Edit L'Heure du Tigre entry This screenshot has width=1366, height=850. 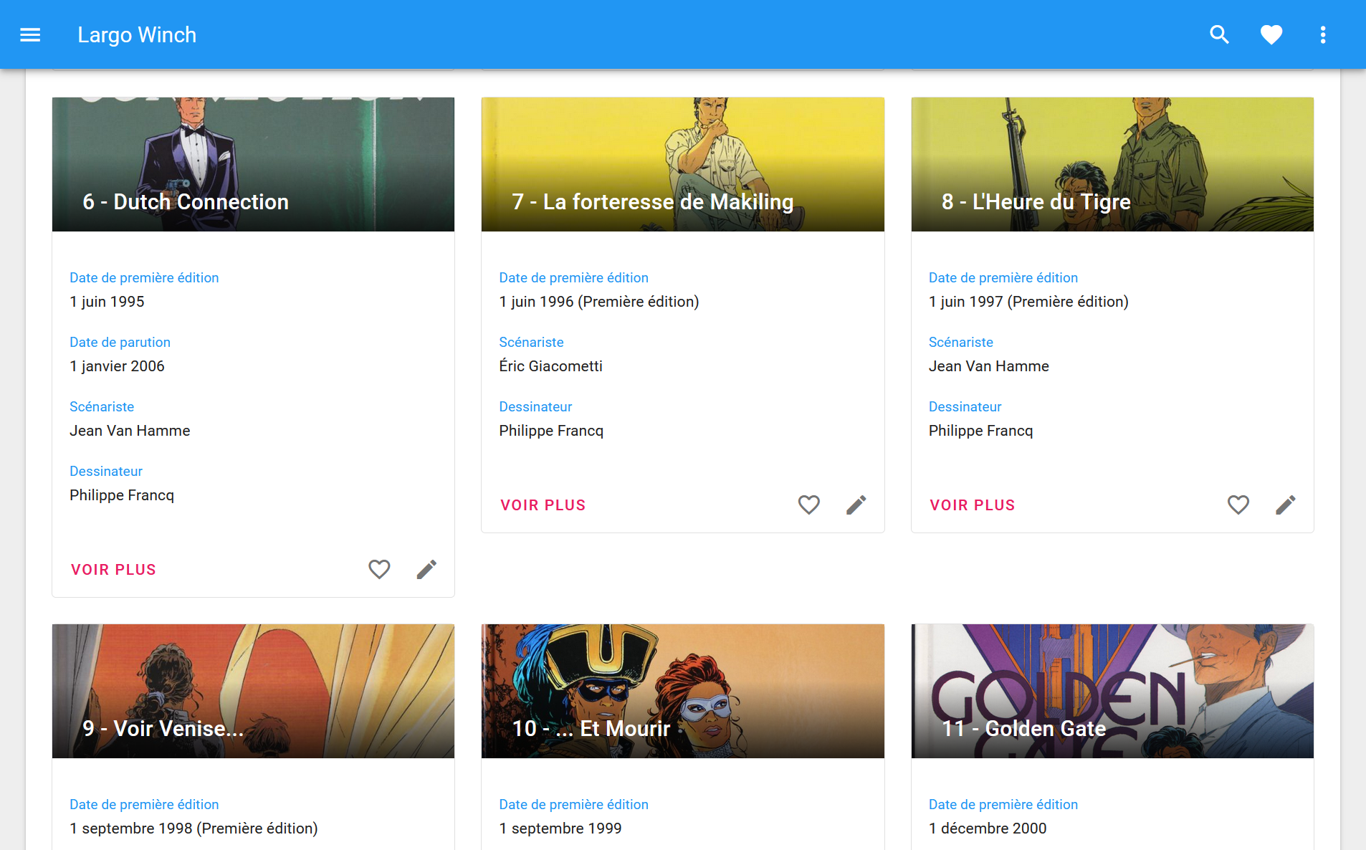[x=1286, y=505]
